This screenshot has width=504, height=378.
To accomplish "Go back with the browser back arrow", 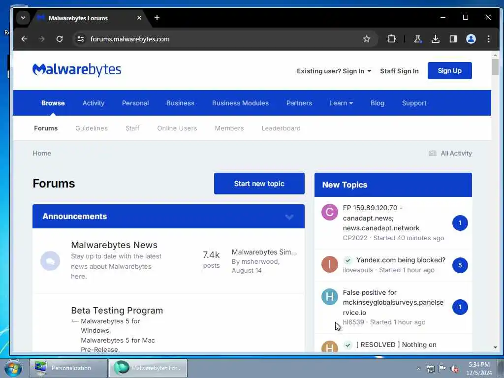I will (x=24, y=39).
